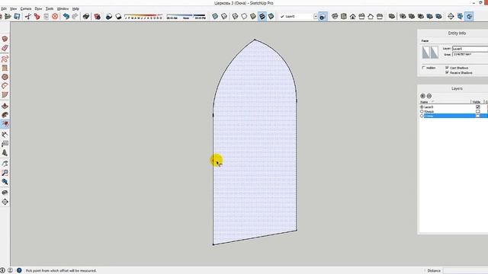488x274 pixels.
Task: Switch to Front view house icon
Action: pyautogui.click(x=352, y=16)
